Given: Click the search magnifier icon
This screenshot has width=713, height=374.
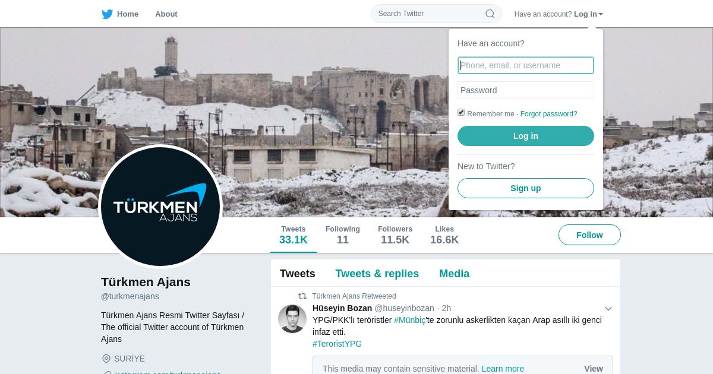Looking at the screenshot, I should click(490, 14).
